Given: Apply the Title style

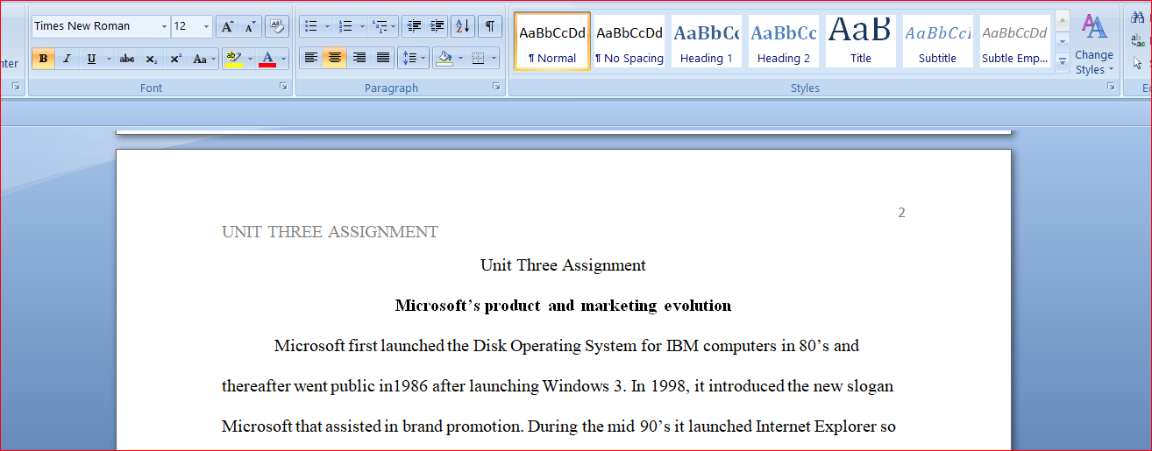Looking at the screenshot, I should [x=861, y=41].
